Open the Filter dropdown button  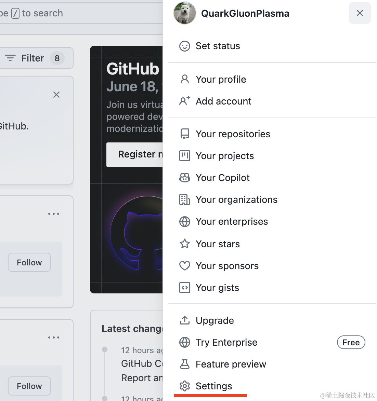coord(35,58)
